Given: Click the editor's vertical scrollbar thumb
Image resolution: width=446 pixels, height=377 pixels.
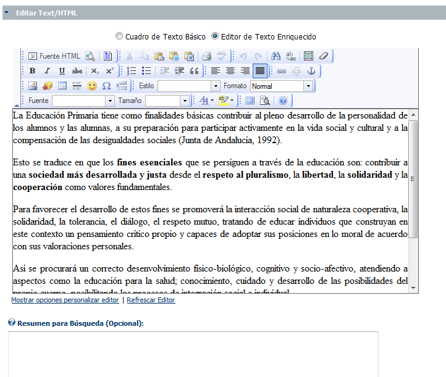Looking at the screenshot, I should pos(413,179).
